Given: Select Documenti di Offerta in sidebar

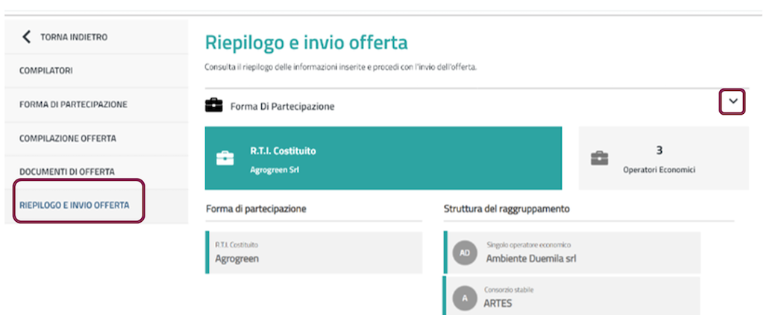Looking at the screenshot, I should click(x=67, y=171).
